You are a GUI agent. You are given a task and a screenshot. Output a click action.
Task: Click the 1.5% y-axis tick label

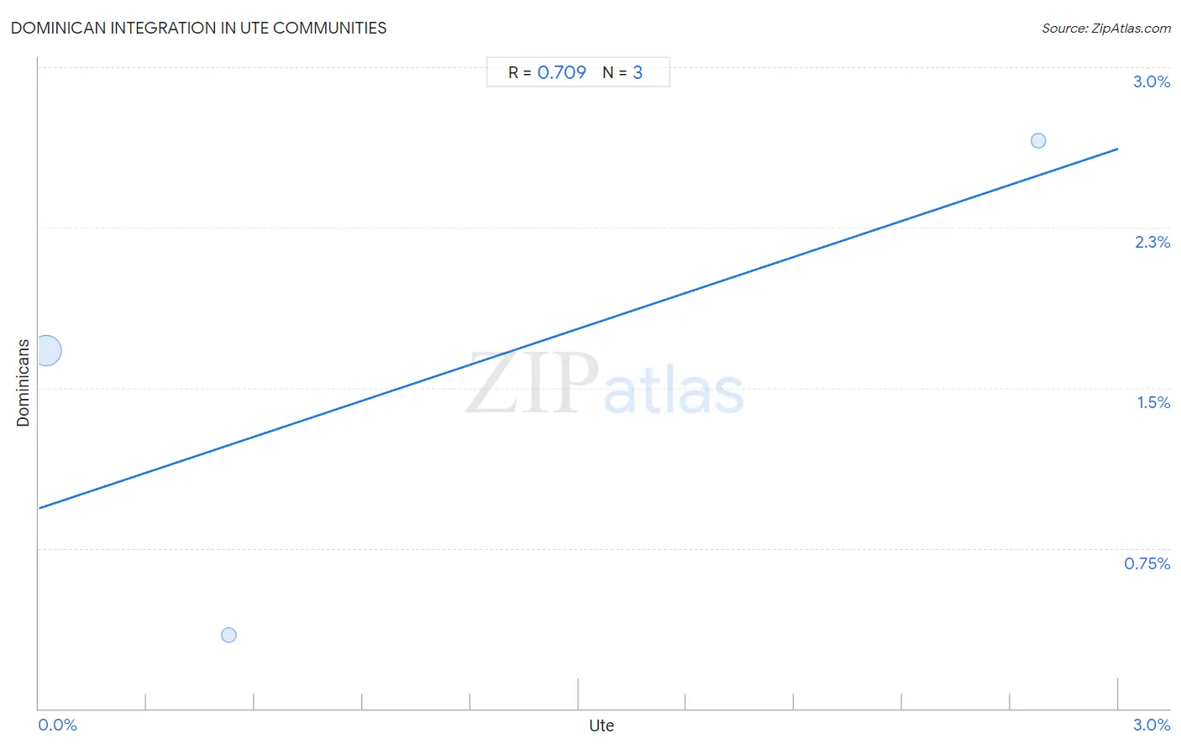[1153, 402]
